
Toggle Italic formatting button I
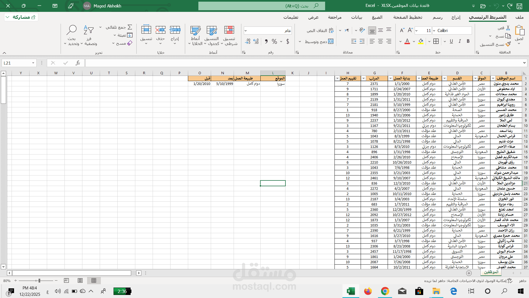(460, 41)
